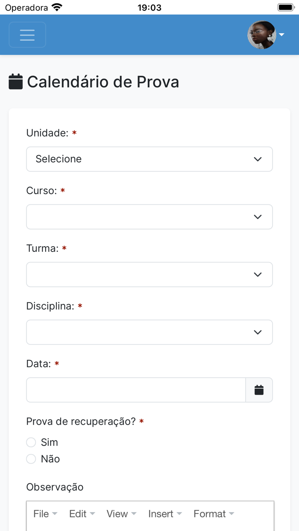Expand the caret beside profile avatar
This screenshot has height=531, width=299.
tap(282, 35)
